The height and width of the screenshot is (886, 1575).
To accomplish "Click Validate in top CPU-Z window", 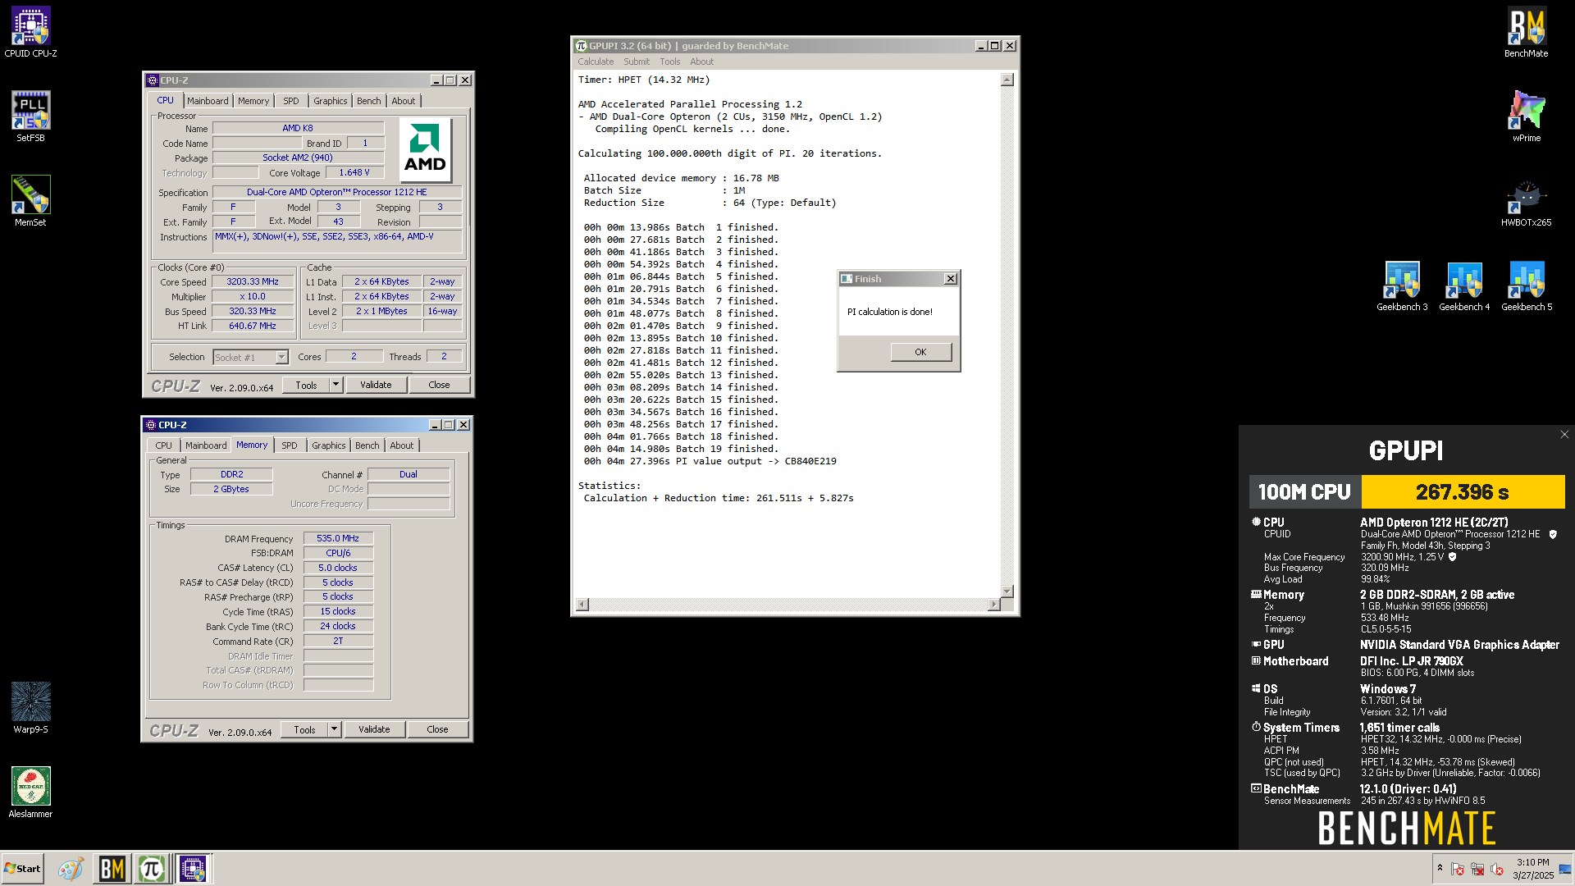I will [x=376, y=385].
